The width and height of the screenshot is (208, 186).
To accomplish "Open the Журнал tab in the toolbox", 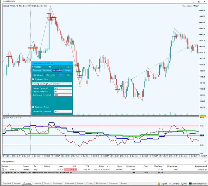I will click(124, 183).
